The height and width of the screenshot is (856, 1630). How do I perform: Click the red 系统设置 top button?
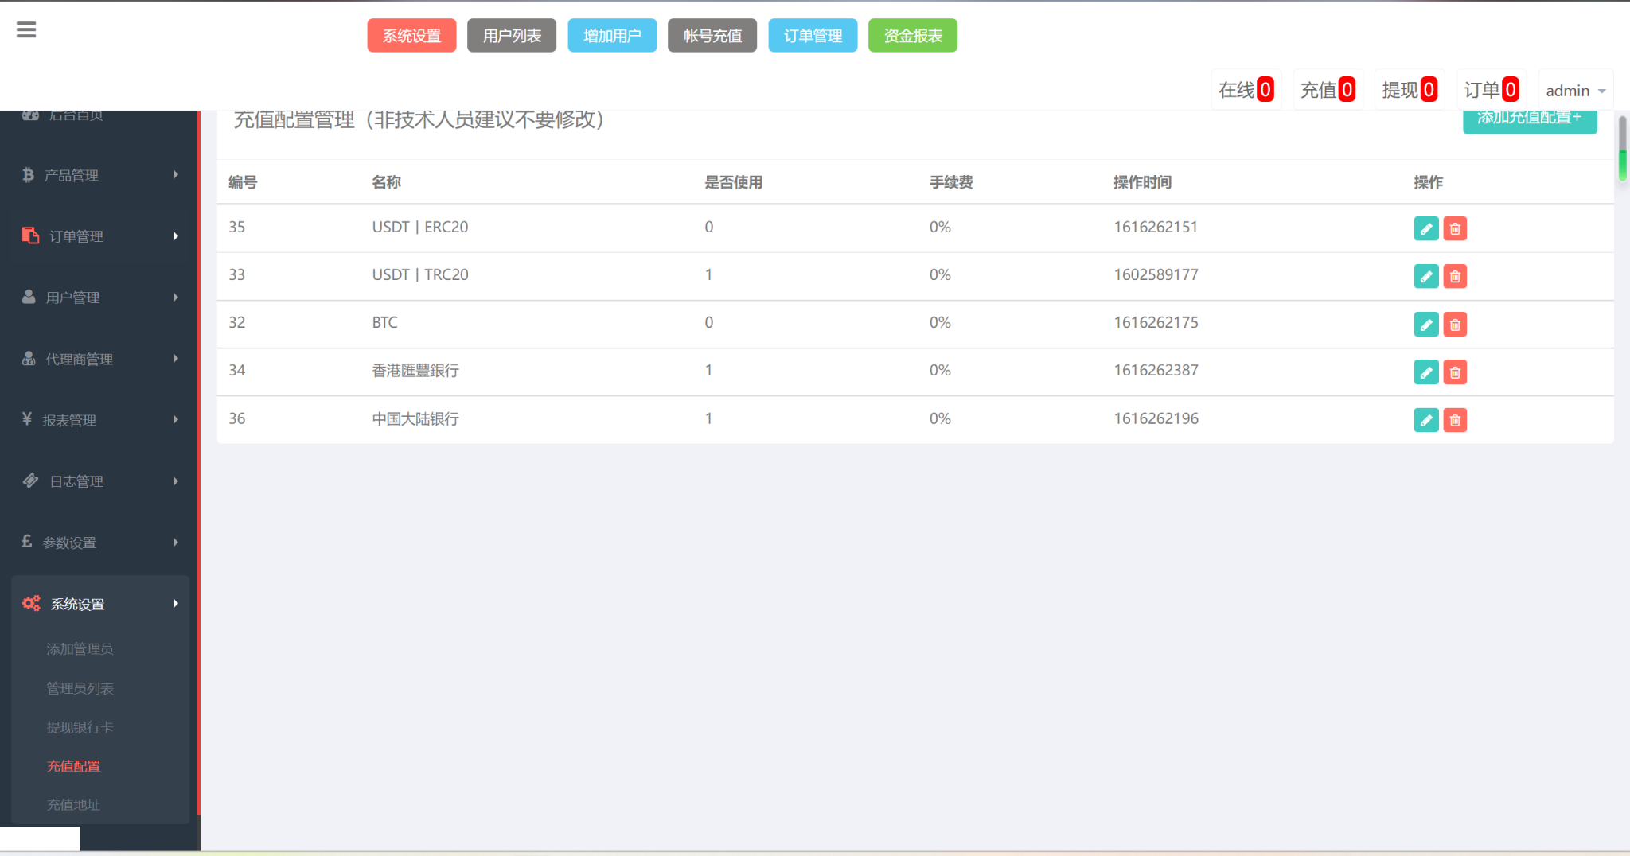click(411, 36)
